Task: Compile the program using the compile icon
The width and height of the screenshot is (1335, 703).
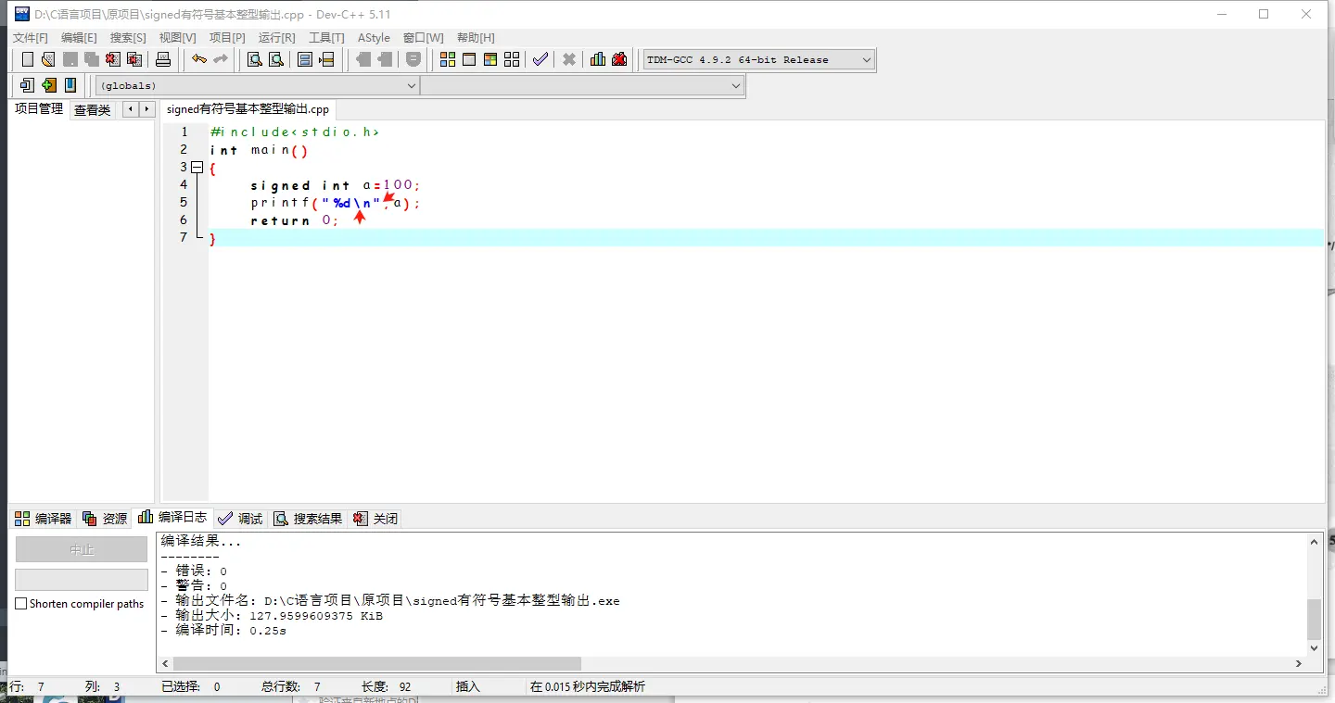Action: click(x=447, y=58)
